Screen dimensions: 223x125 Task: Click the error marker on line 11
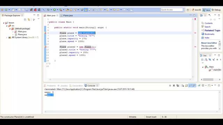pos(45,47)
